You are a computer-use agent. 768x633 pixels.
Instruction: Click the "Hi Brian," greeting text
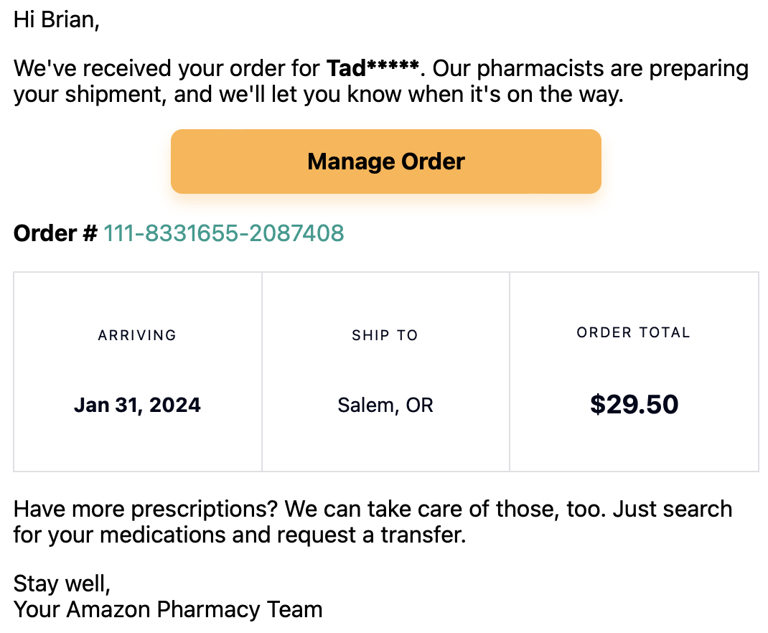pyautogui.click(x=56, y=19)
